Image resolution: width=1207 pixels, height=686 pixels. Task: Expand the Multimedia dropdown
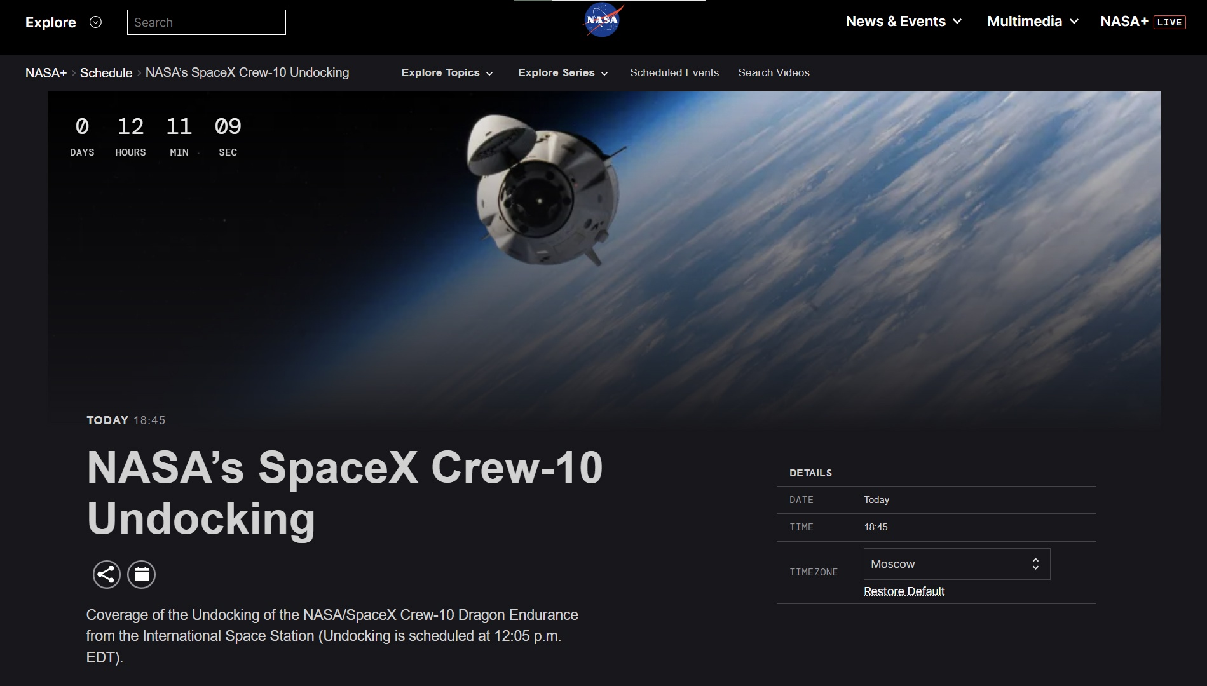click(1033, 22)
